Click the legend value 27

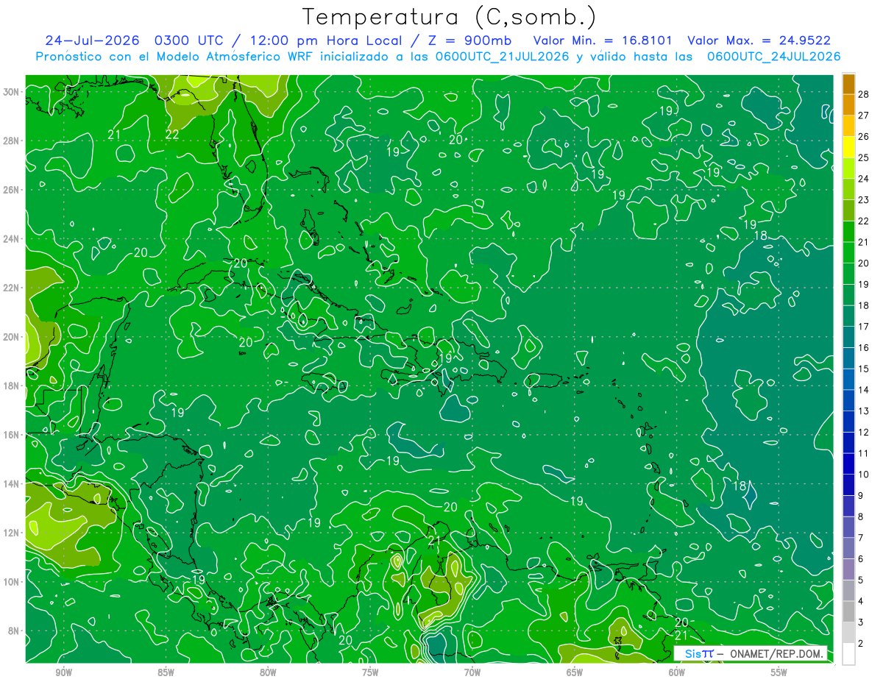(x=863, y=115)
